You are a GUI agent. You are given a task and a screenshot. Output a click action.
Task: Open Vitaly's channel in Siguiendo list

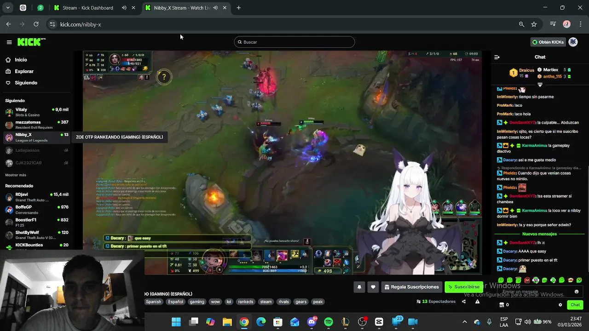click(37, 112)
